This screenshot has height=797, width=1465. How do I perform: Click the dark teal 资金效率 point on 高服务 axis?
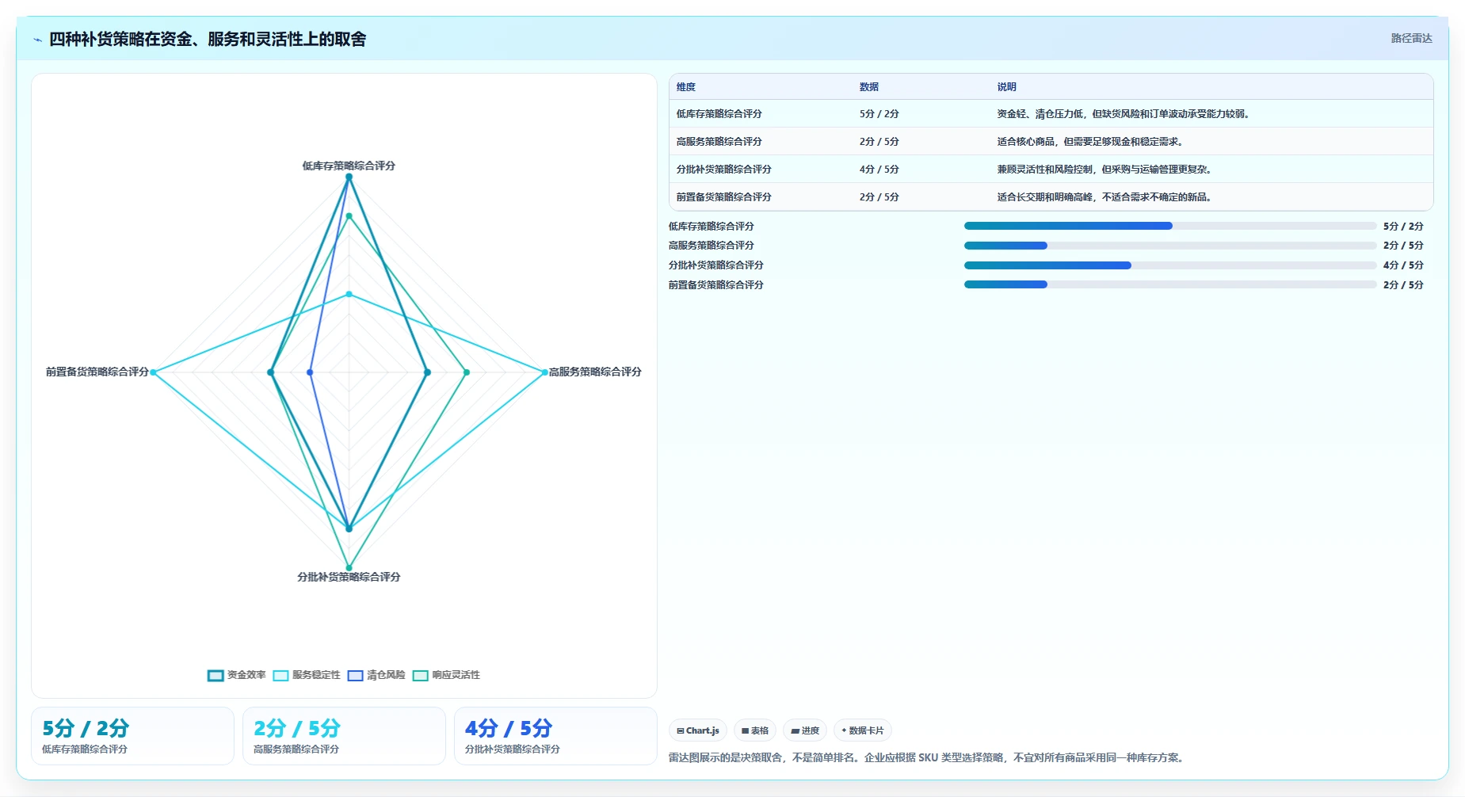427,372
